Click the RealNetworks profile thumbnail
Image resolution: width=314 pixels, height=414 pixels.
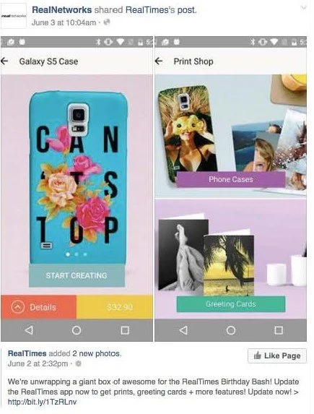(14, 16)
